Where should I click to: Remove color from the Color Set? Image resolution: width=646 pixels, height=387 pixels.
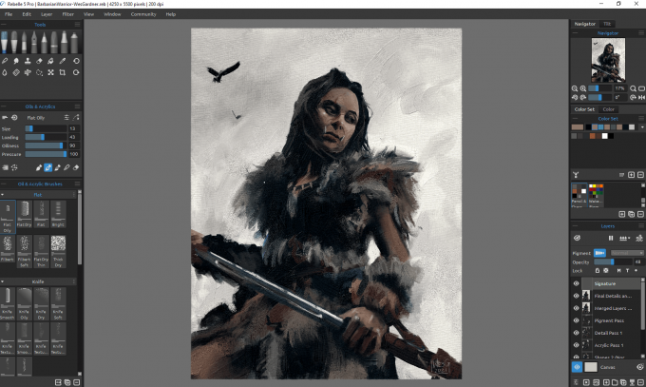click(640, 175)
